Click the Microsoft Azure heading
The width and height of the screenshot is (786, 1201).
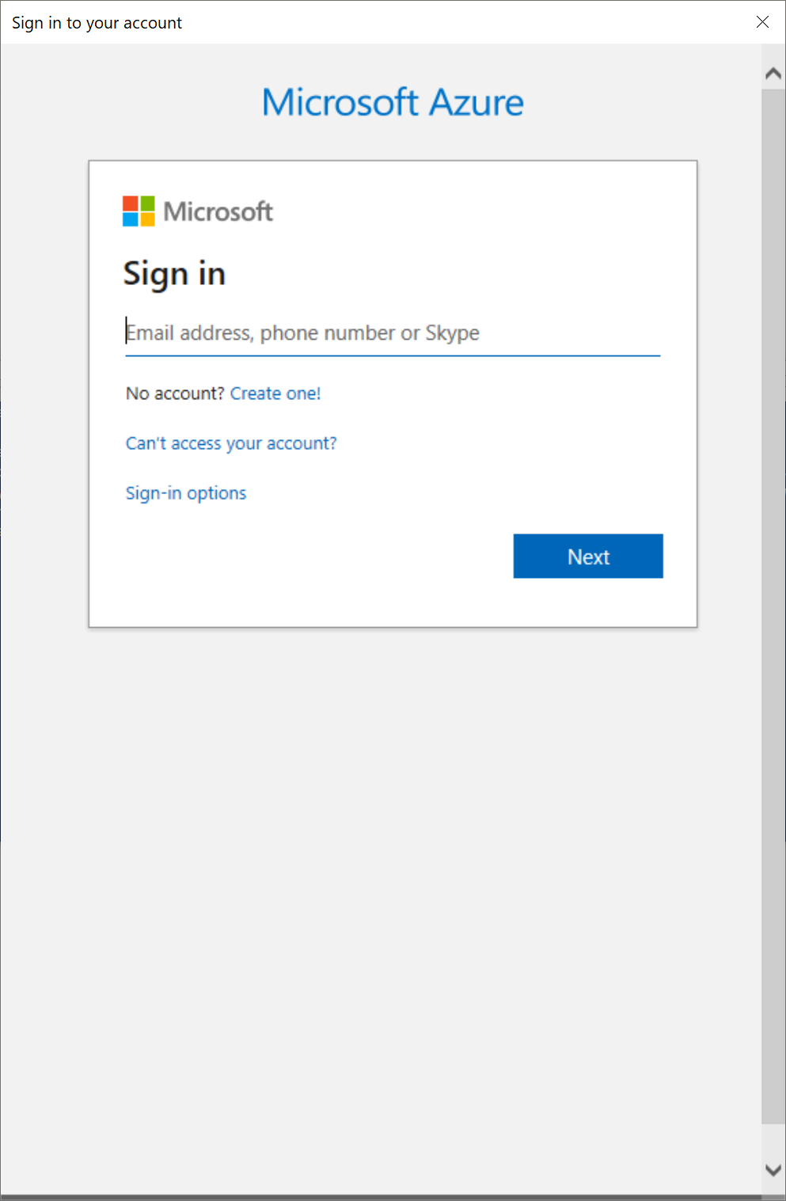coord(393,102)
